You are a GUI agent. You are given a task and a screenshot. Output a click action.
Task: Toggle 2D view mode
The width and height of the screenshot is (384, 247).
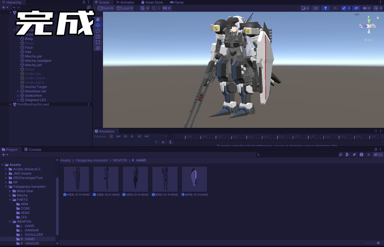tap(316, 8)
